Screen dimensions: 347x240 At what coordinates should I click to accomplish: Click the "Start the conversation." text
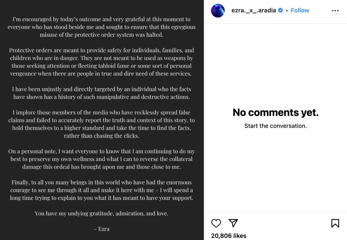[x=275, y=126]
